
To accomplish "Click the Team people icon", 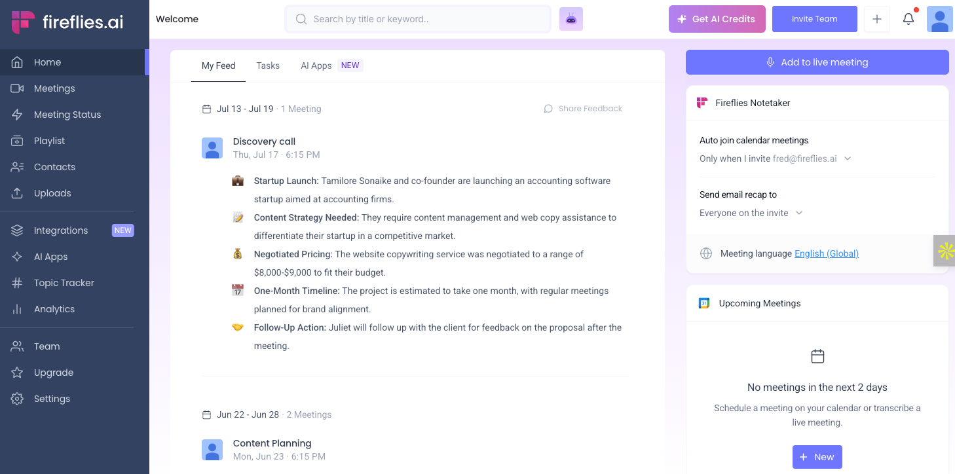I will pyautogui.click(x=17, y=346).
